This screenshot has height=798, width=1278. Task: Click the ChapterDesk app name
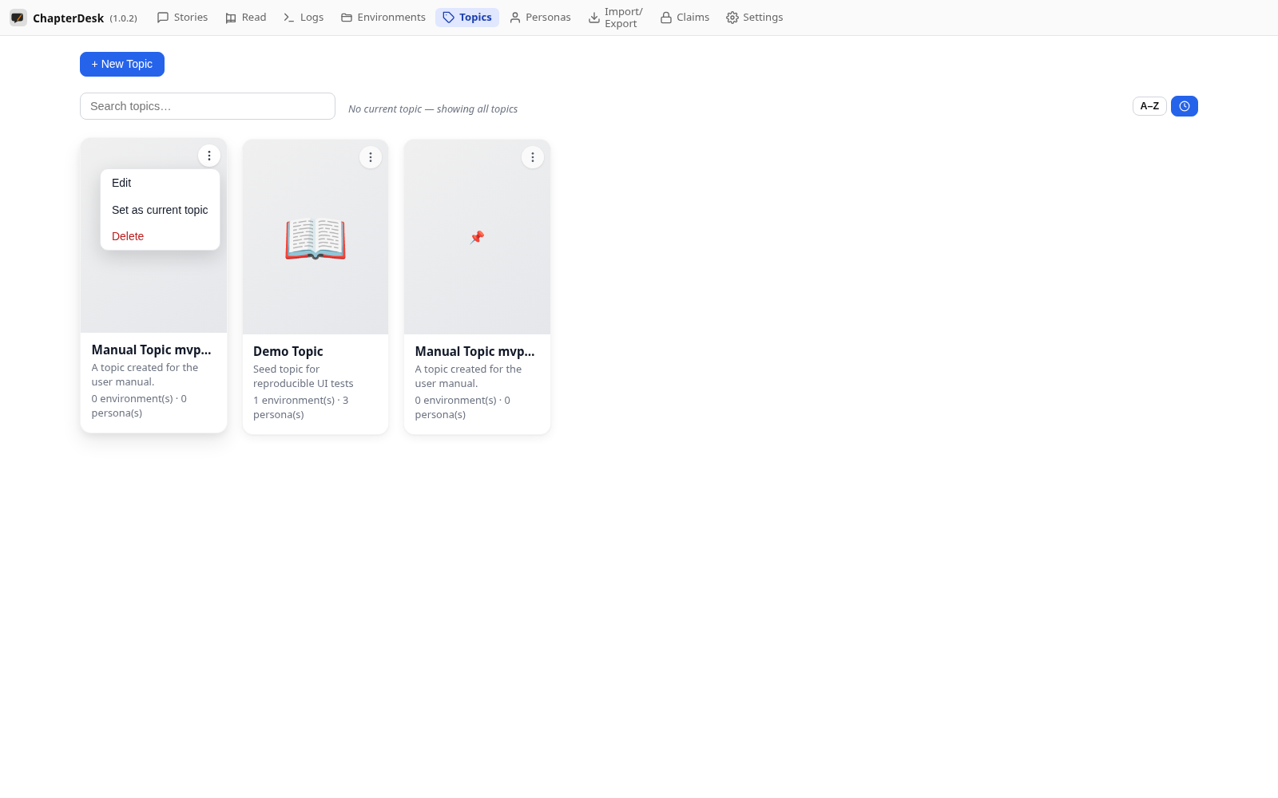[69, 18]
